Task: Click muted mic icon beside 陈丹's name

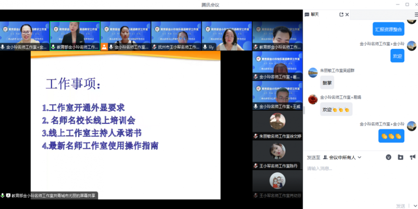Action: [x=256, y=166]
